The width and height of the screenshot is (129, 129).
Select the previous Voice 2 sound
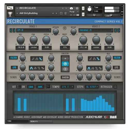click(x=116, y=30)
